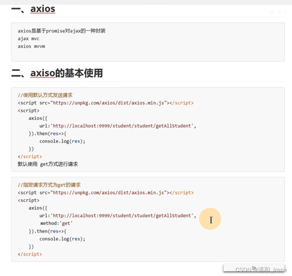Click the comment "//使用默认方式发送请求"
292x276 pixels.
tap(45, 95)
